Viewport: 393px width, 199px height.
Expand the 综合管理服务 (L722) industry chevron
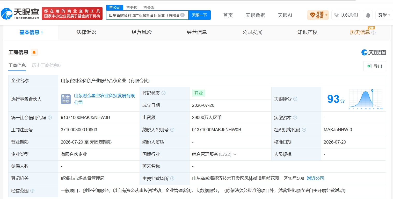[x=235, y=154]
